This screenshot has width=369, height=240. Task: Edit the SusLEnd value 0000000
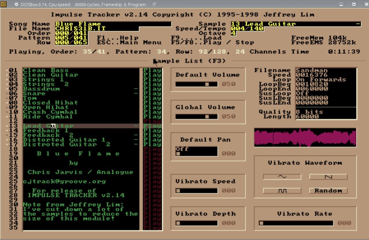coord(326,103)
